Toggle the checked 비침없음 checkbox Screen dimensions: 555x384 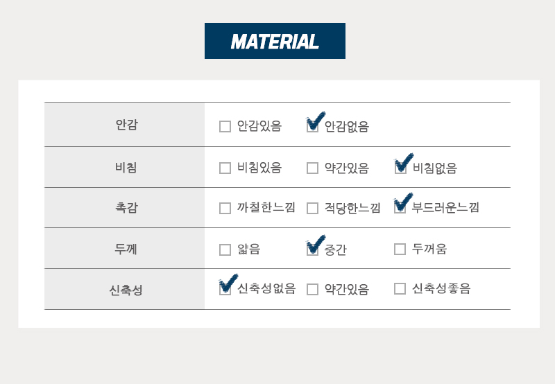(400, 168)
